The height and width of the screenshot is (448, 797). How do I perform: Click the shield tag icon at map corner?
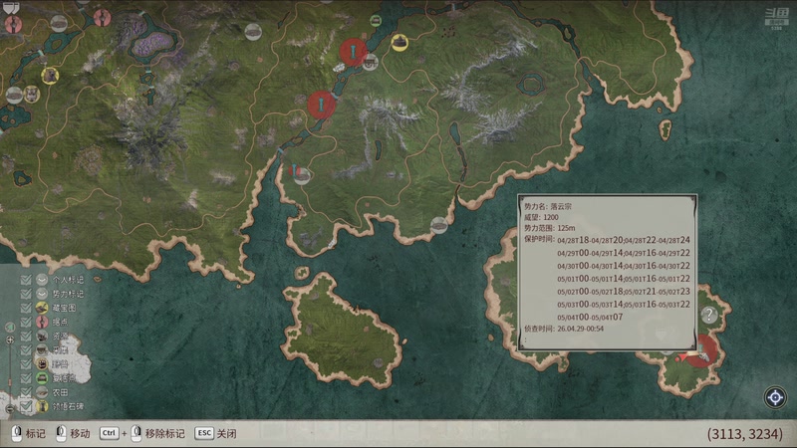[11, 7]
